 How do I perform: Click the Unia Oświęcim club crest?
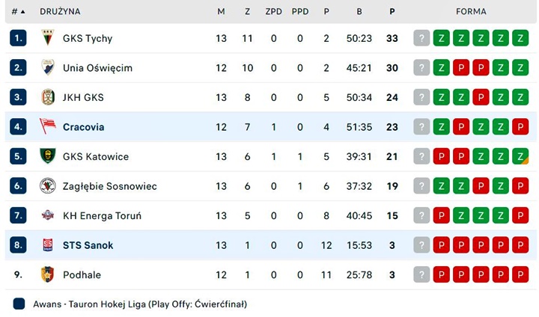click(48, 67)
